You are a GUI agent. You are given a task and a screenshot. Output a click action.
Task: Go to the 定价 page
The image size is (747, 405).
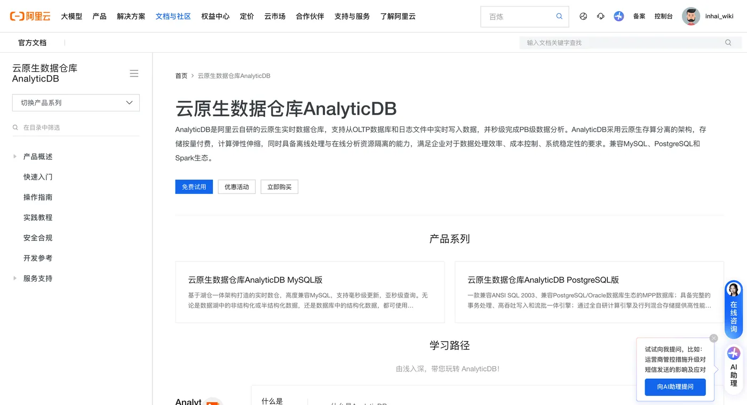[247, 17]
